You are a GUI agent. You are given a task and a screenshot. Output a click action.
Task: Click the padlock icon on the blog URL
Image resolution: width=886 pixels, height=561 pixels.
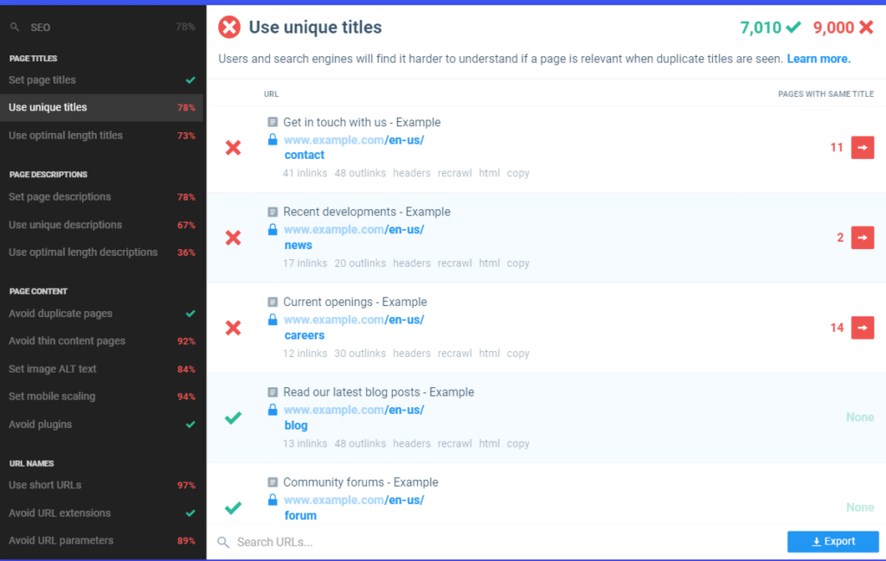pyautogui.click(x=273, y=410)
